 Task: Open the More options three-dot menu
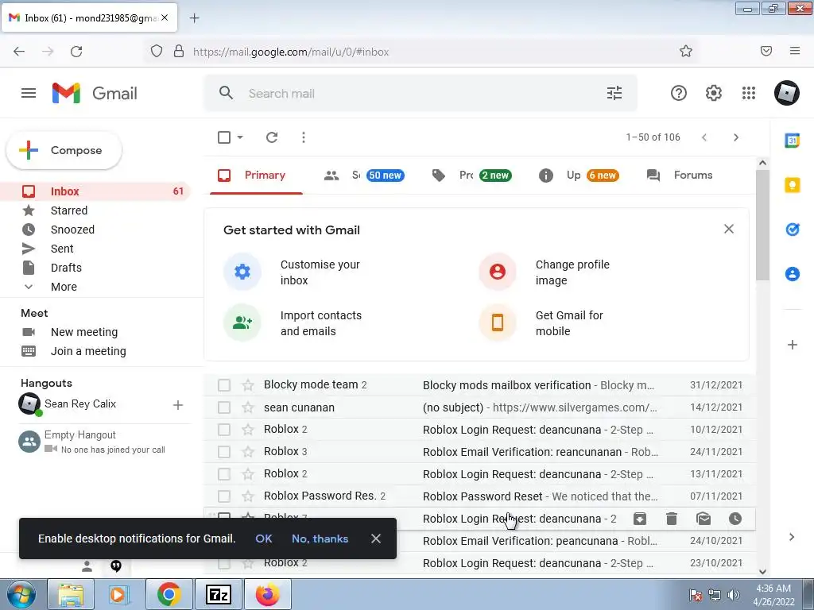pos(304,137)
